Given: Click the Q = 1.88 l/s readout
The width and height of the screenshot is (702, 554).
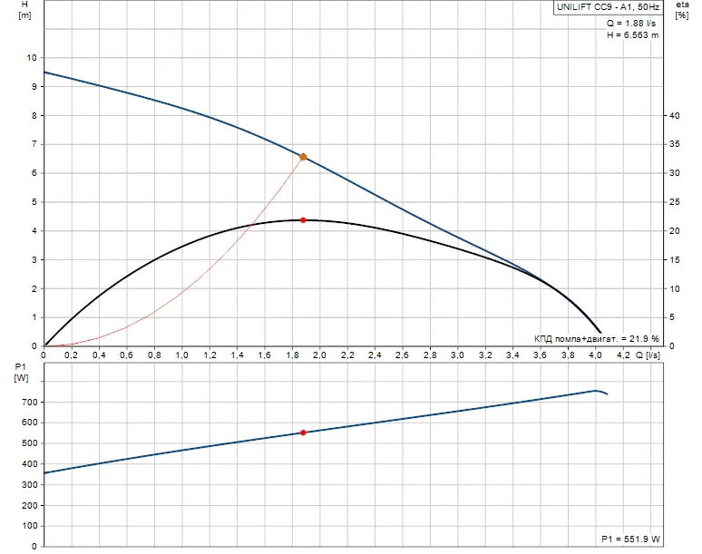Looking at the screenshot, I should pyautogui.click(x=633, y=23).
